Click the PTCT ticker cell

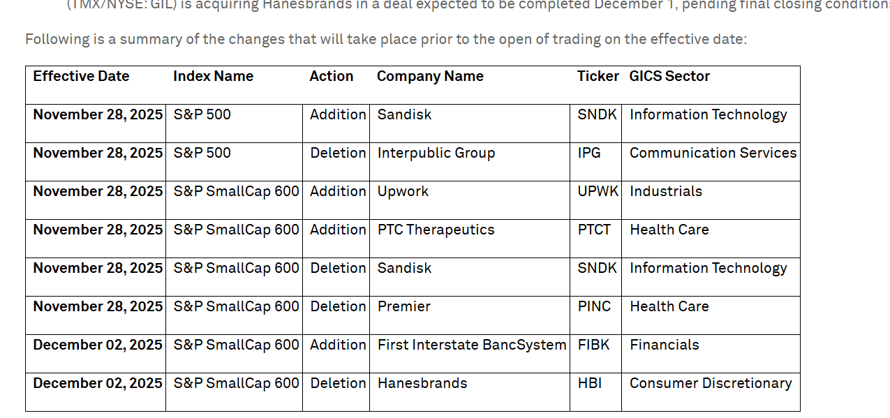point(594,230)
